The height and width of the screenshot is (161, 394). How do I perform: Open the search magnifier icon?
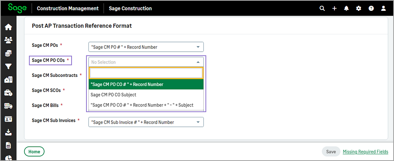pyautogui.click(x=322, y=8)
